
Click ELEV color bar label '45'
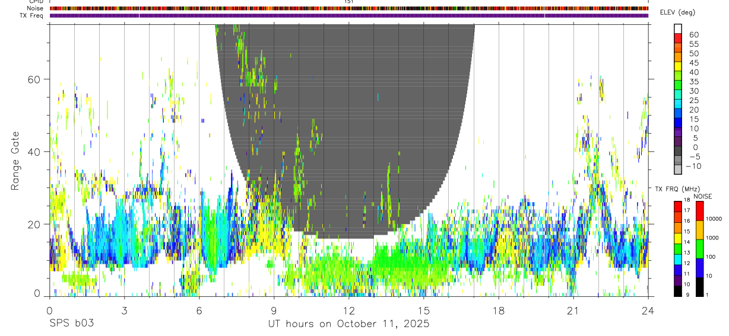point(693,63)
